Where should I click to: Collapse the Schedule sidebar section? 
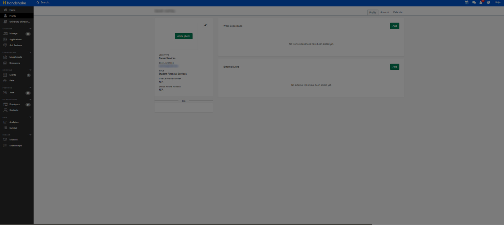tap(30, 70)
